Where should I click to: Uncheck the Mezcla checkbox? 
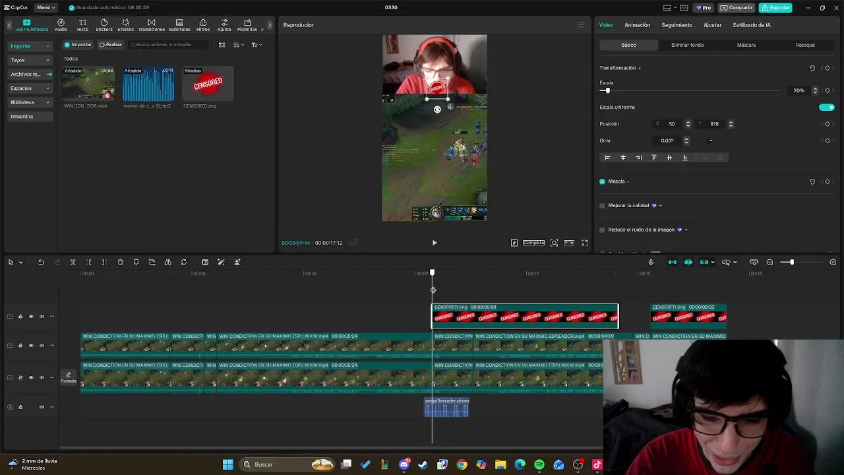[x=602, y=181]
